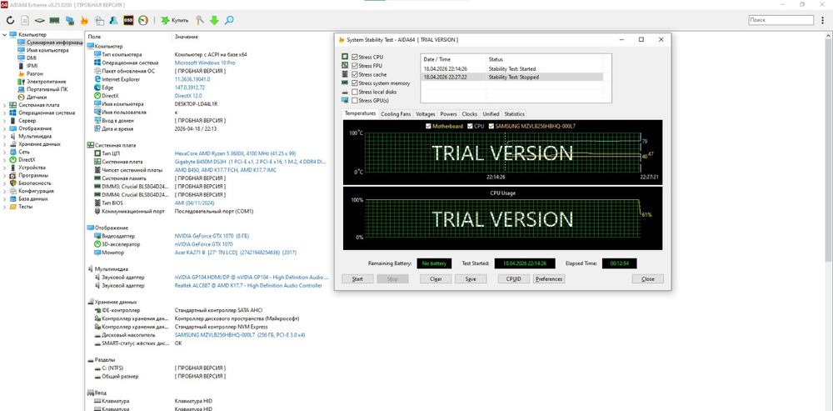The image size is (833, 411).
Task: Click the disk icon beside Stress local disks
Action: tap(345, 92)
